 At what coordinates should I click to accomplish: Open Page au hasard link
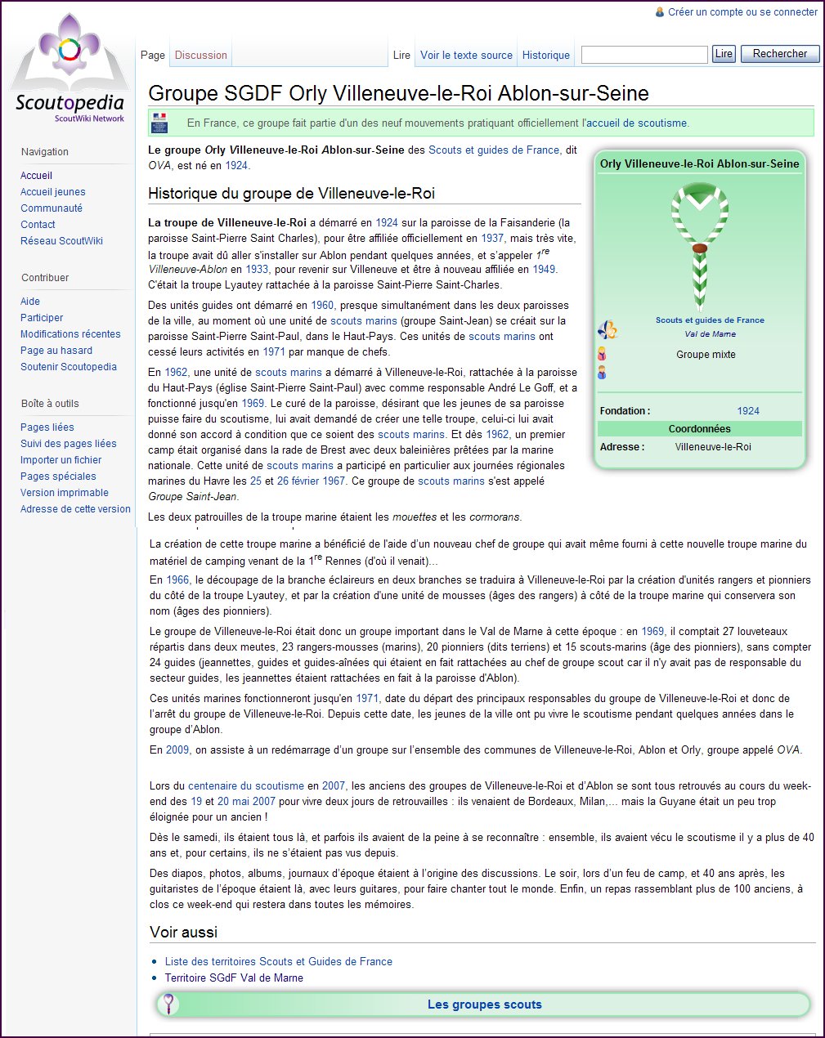[56, 350]
